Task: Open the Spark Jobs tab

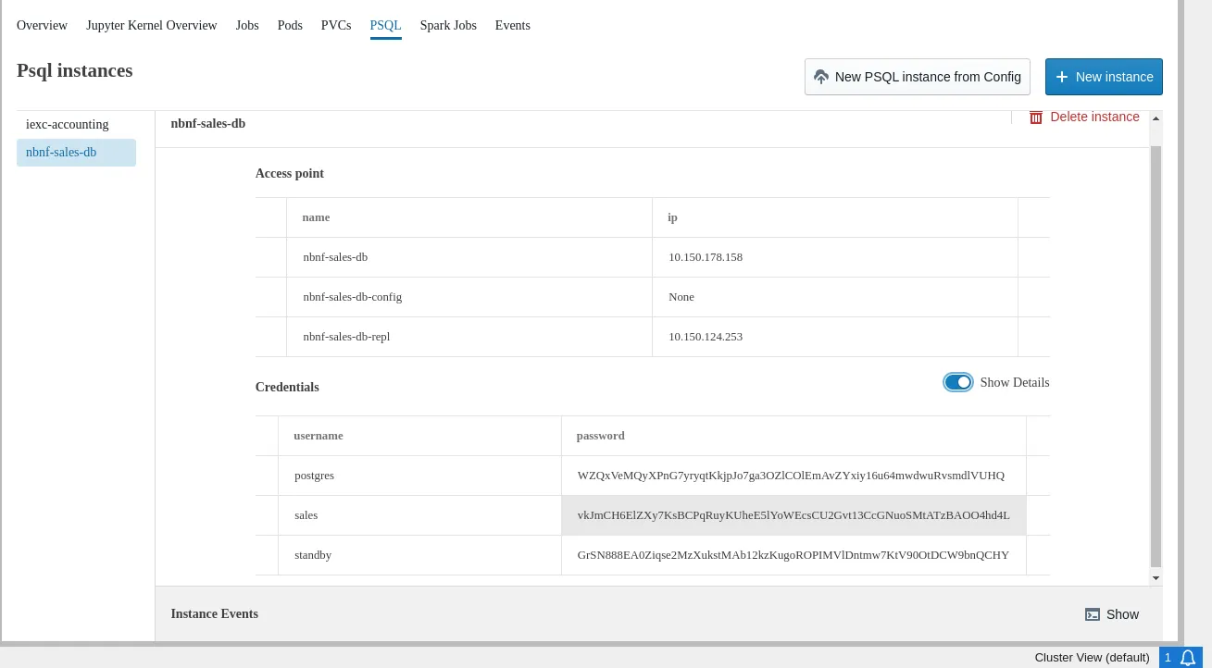Action: tap(448, 26)
